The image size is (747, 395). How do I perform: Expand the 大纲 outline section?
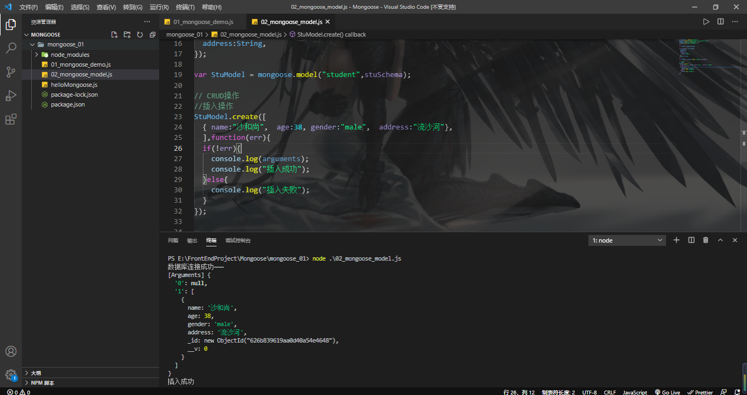[90, 373]
